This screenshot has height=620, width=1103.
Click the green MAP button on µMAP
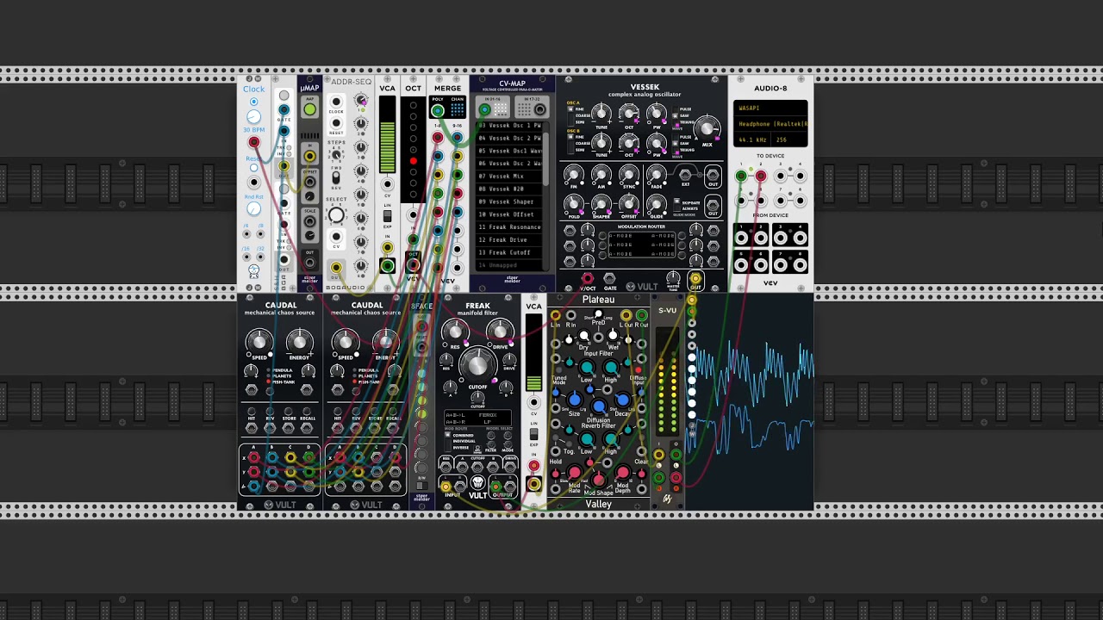click(x=309, y=109)
